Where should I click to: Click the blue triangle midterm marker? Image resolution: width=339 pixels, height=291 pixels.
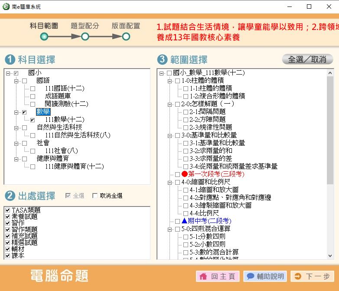(x=184, y=221)
